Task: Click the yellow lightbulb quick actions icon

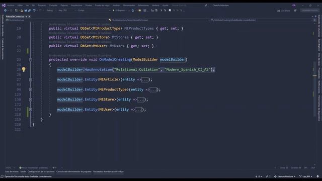Action: click(x=24, y=69)
